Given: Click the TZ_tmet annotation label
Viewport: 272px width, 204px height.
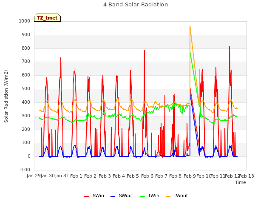Looking at the screenshot, I should pyautogui.click(x=47, y=18).
